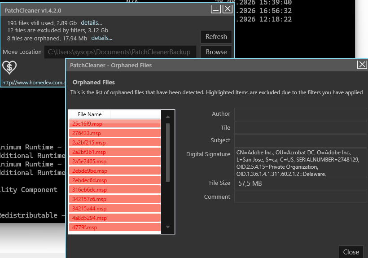Select 25c16f9.msp in the file list
Screen dimensions: 368x258
(x=115, y=123)
